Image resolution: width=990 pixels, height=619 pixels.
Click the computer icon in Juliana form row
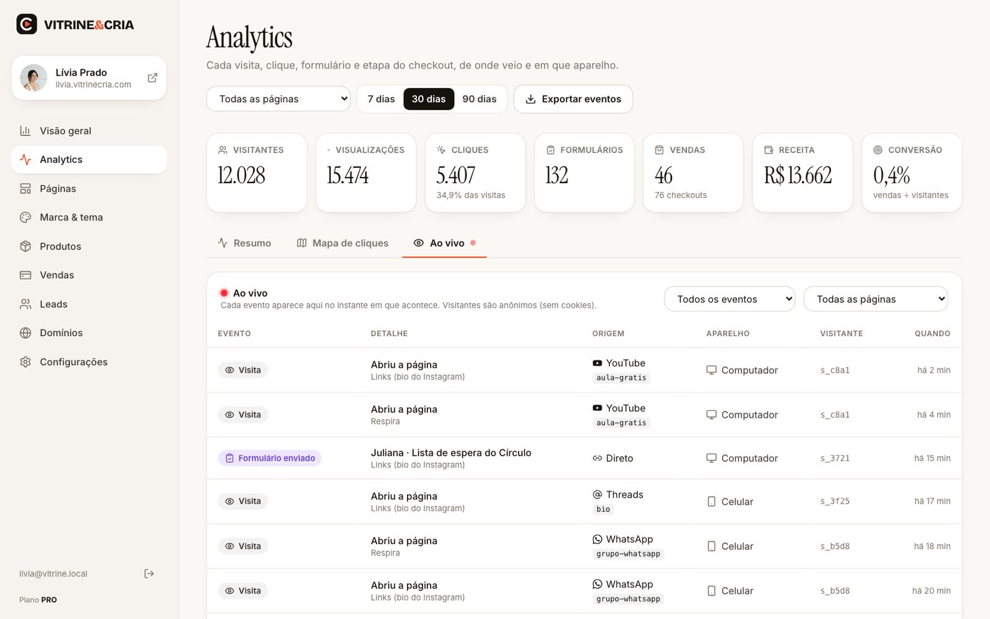pyautogui.click(x=712, y=458)
